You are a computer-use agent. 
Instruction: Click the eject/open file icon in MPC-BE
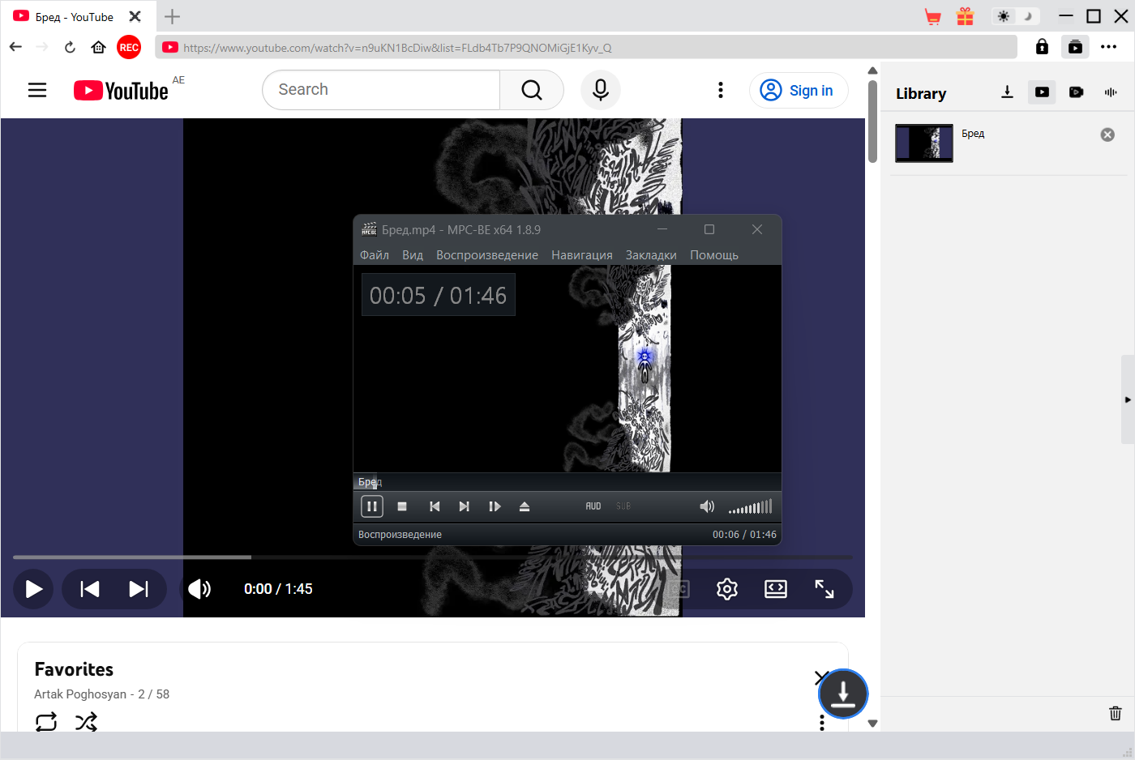point(525,506)
